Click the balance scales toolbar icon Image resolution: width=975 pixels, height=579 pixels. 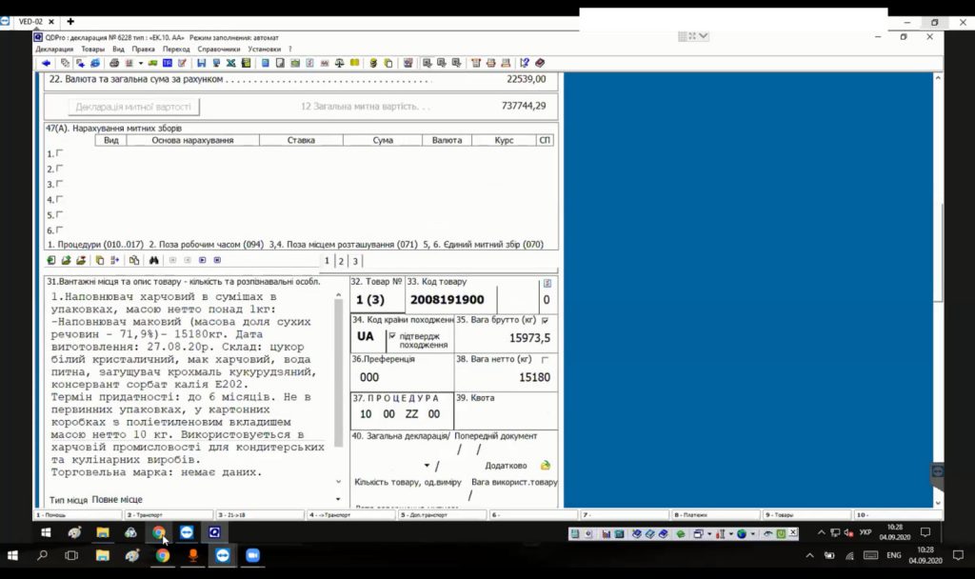340,63
